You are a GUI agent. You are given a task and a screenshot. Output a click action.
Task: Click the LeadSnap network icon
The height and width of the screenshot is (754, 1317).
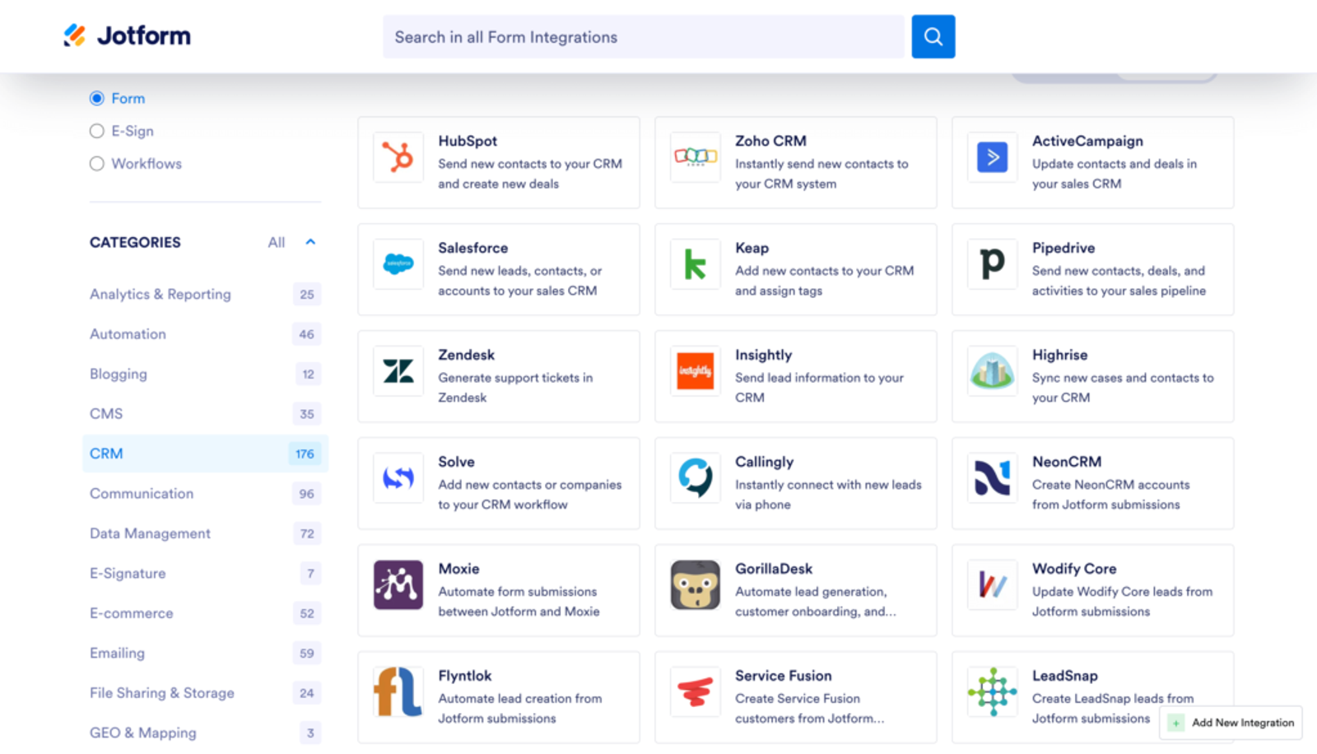(993, 691)
